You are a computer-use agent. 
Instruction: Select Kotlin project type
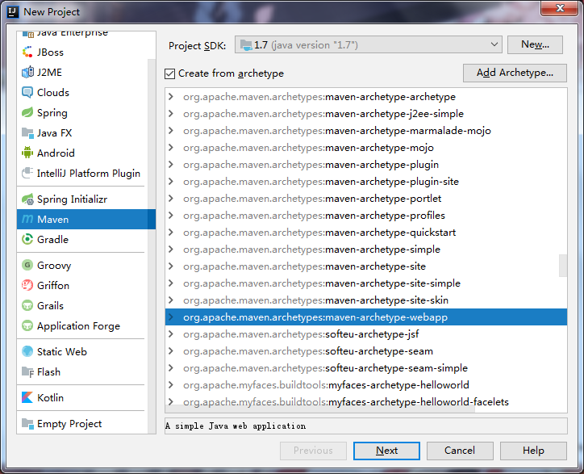click(82, 397)
